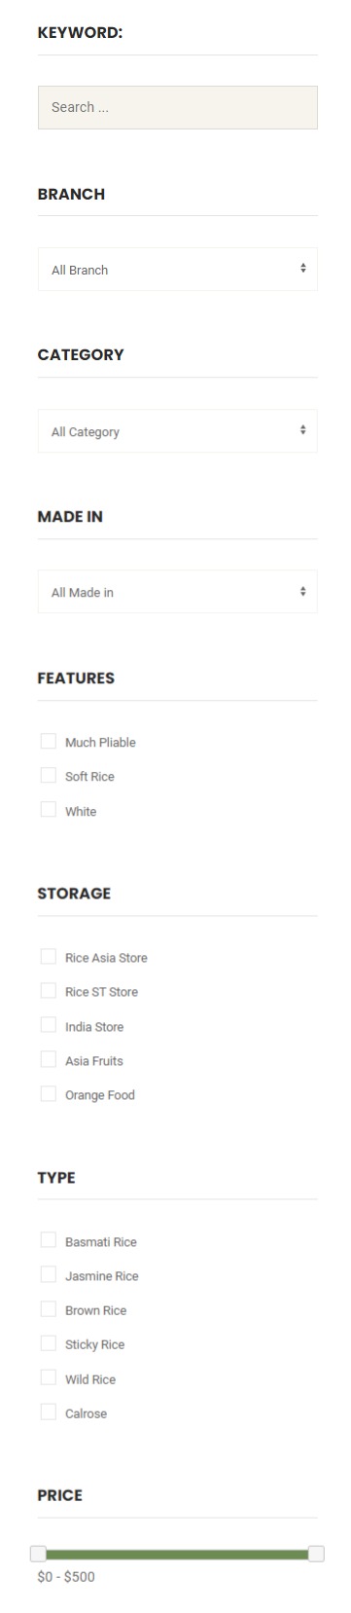Toggle the Sticky Rice checkbox
Screen dimensions: 351x1613
49,1344
